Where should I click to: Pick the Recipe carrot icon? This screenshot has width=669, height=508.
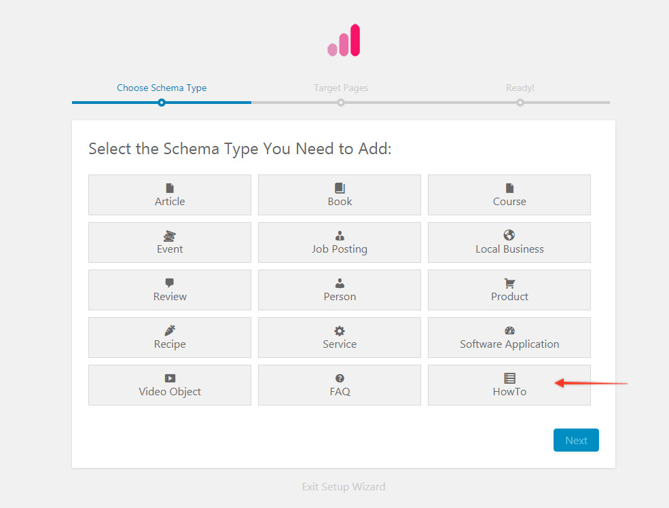(x=170, y=331)
